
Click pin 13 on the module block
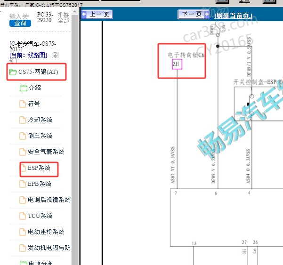(x=194, y=243)
